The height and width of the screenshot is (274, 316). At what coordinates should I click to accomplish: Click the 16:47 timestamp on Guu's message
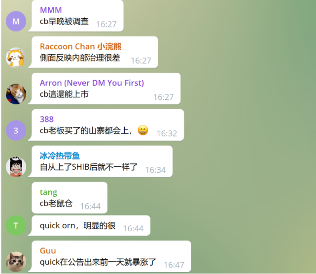(x=174, y=265)
